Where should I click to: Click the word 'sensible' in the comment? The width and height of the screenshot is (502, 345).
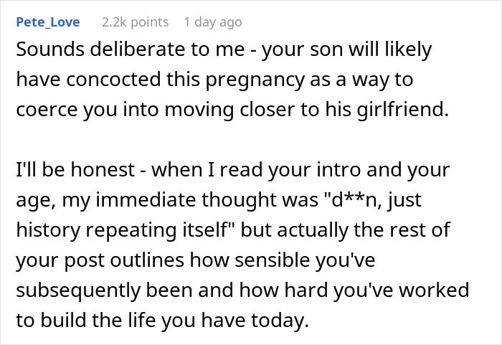tap(272, 260)
